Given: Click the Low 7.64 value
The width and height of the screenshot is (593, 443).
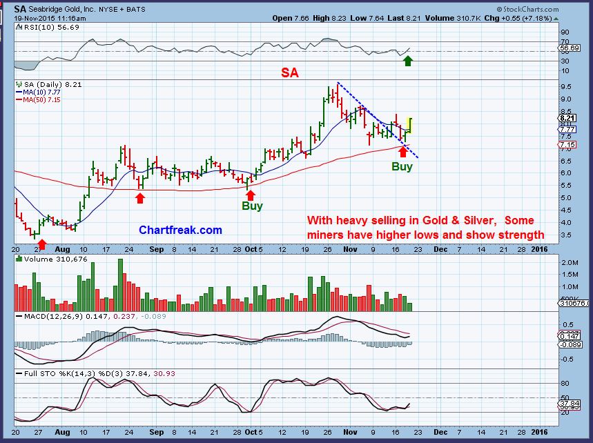Looking at the screenshot, I should tap(367, 18).
